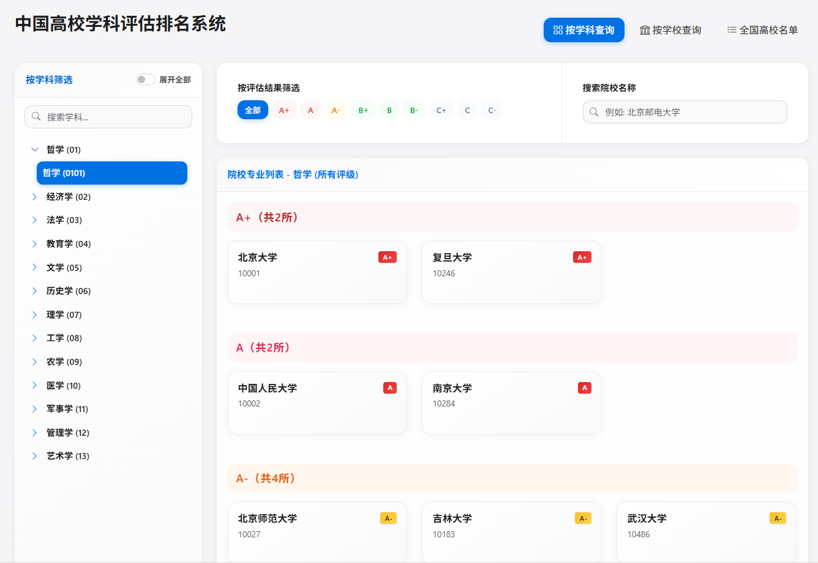Click school code 10001

[x=249, y=273]
